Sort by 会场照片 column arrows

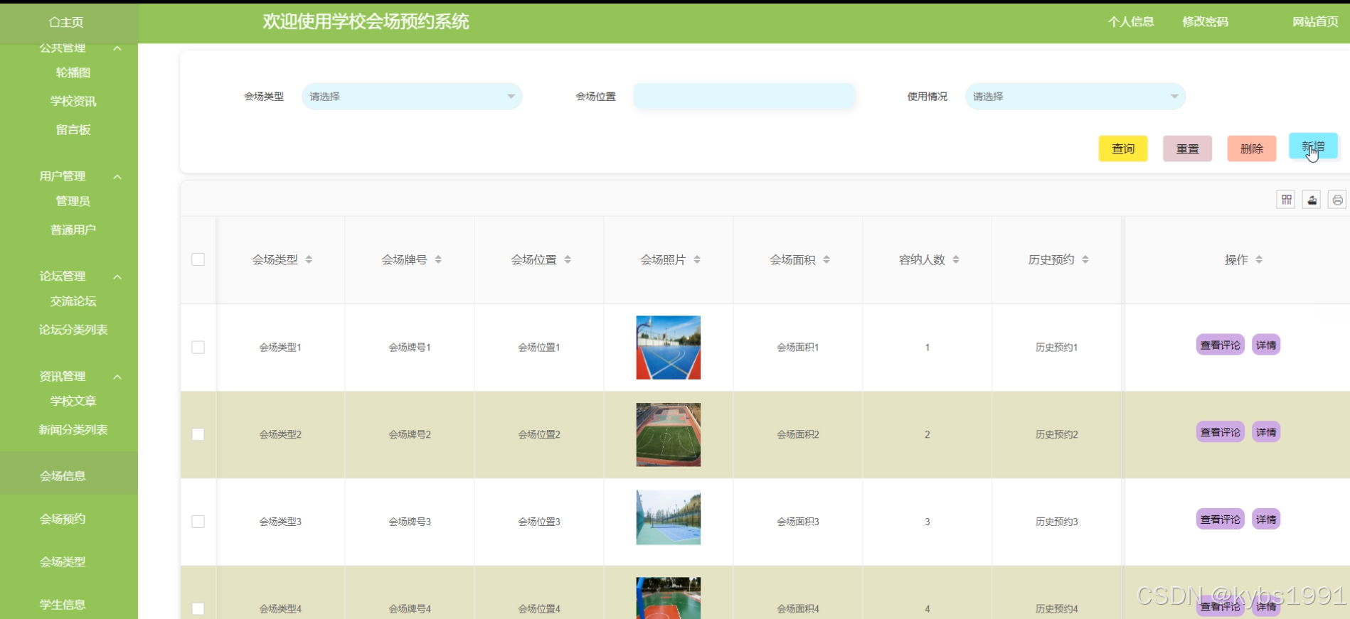click(697, 260)
